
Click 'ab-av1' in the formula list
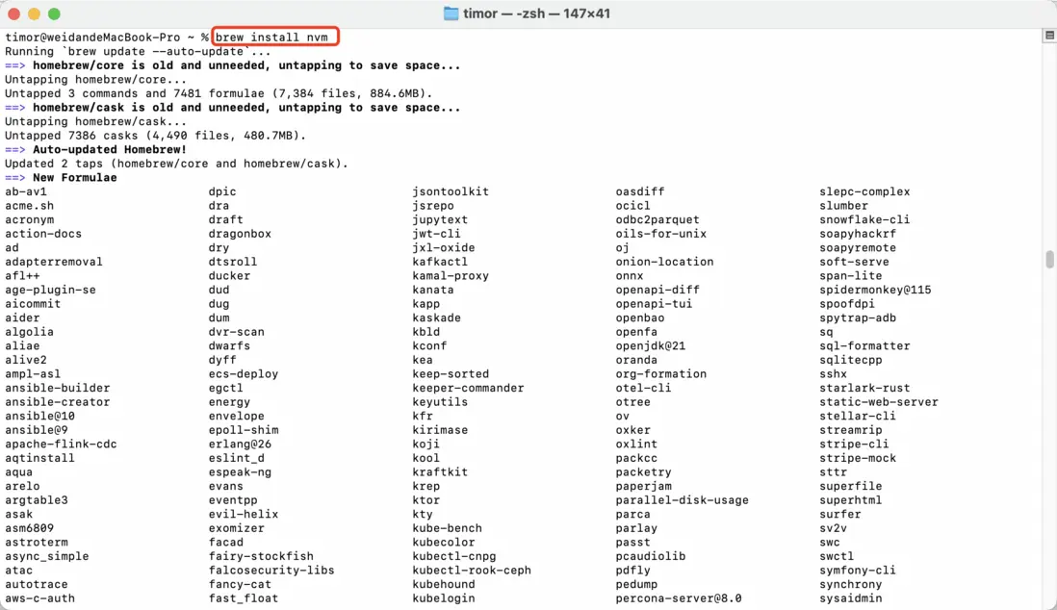pyautogui.click(x=26, y=192)
